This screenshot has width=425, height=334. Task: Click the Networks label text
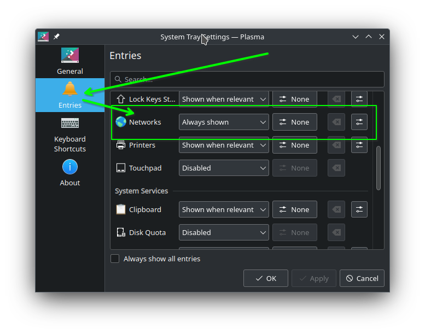pos(145,122)
